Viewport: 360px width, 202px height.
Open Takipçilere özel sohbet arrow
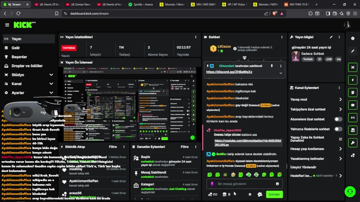pyautogui.click(x=340, y=109)
